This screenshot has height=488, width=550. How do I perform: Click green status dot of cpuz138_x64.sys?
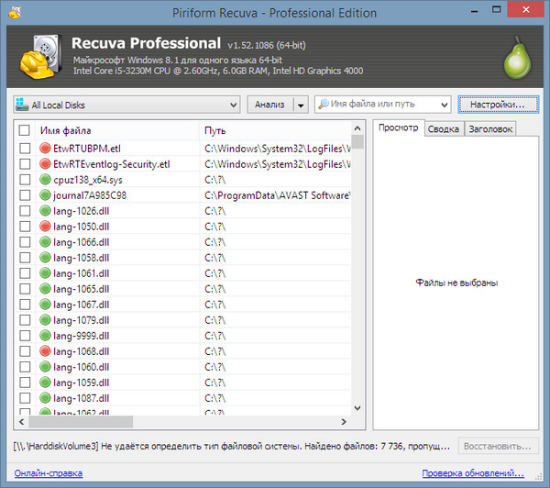click(45, 179)
